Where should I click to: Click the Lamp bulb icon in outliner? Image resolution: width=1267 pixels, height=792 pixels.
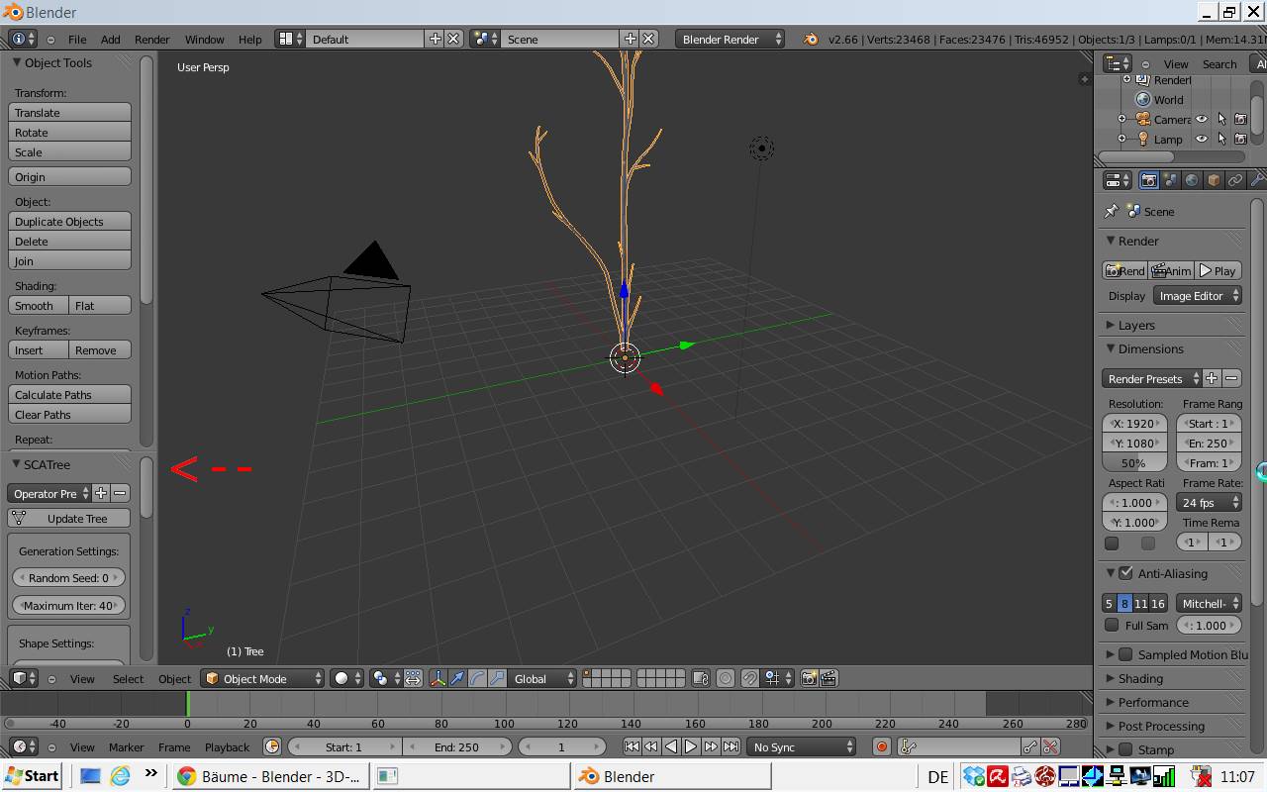click(1143, 139)
